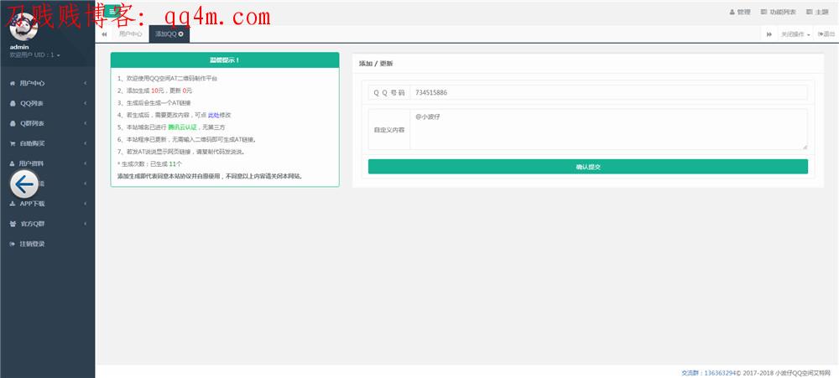Close the 添加QQ tab via its x icon
The image size is (839, 378).
(181, 34)
